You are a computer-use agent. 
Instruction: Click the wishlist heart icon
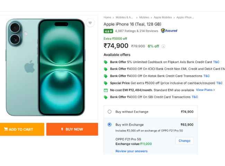tap(90, 23)
